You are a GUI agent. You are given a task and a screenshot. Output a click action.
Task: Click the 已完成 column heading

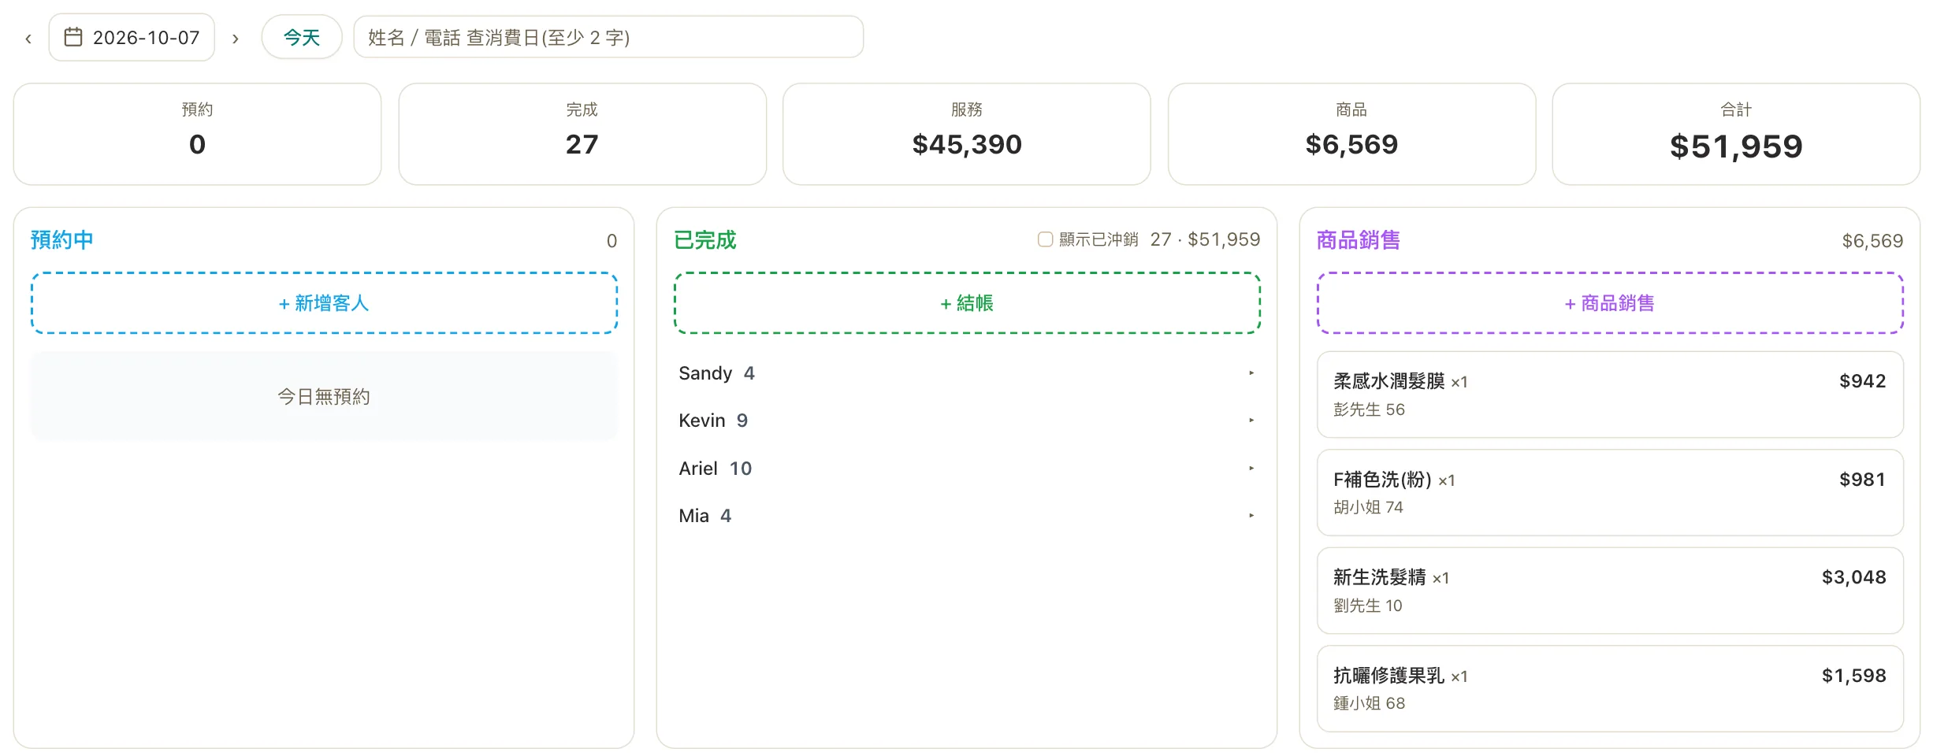coord(704,240)
